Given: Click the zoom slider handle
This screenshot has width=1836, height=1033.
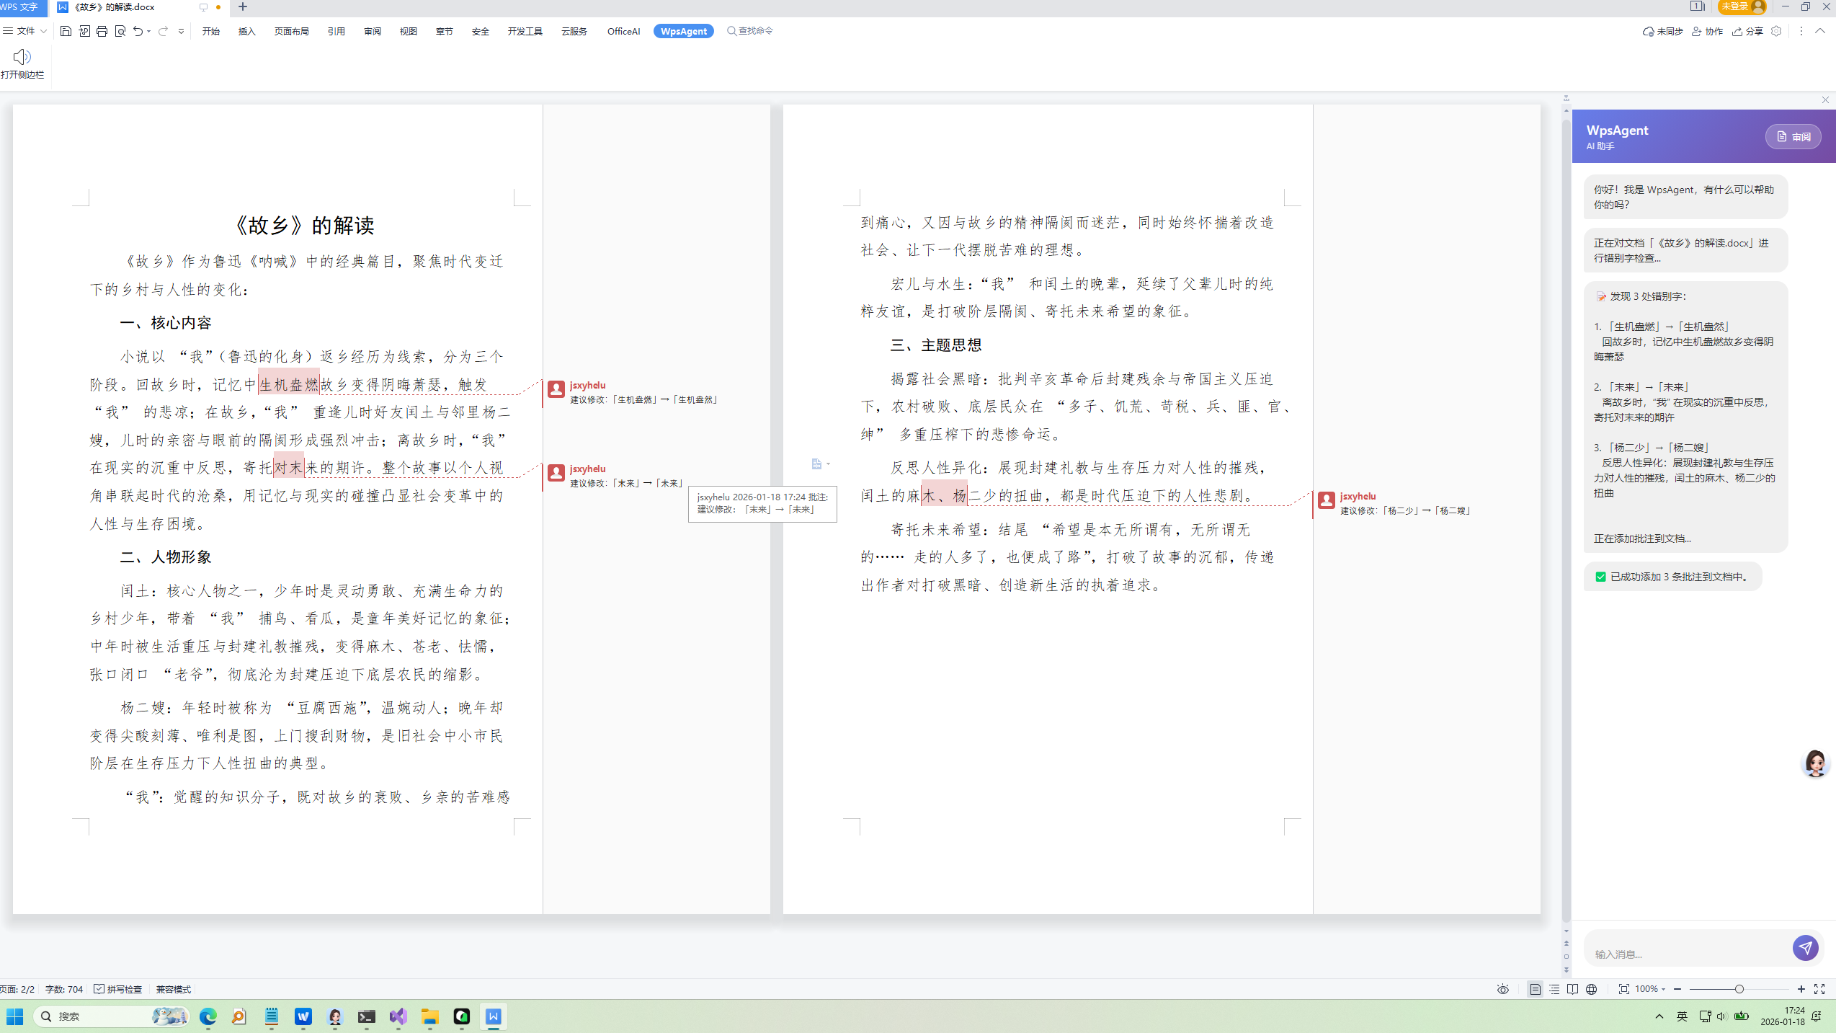Looking at the screenshot, I should pyautogui.click(x=1739, y=989).
